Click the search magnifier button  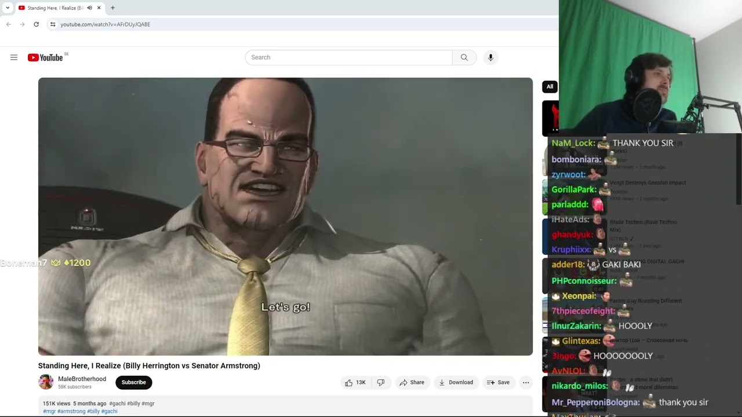pos(464,57)
